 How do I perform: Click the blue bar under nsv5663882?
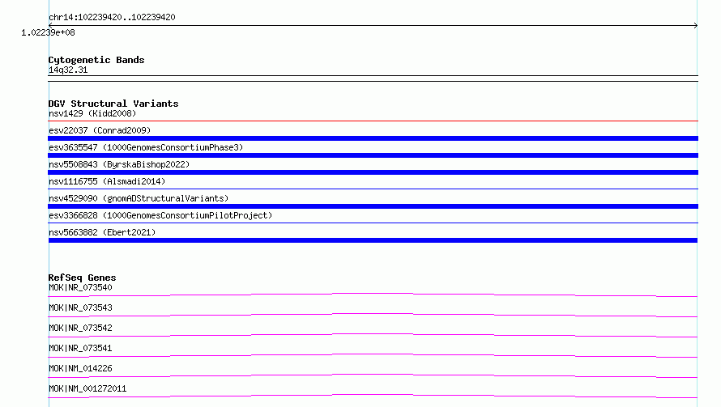(373, 240)
